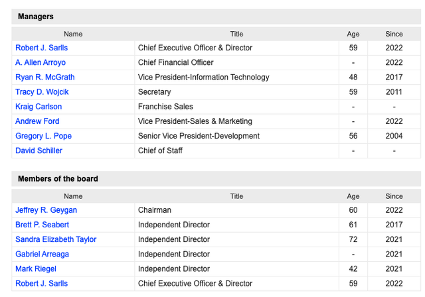The height and width of the screenshot is (297, 425).
Task: Click the Members of the board heading
Action: click(58, 178)
